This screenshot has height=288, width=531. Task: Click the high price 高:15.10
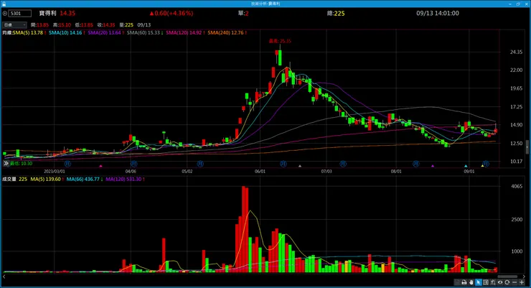point(62,25)
